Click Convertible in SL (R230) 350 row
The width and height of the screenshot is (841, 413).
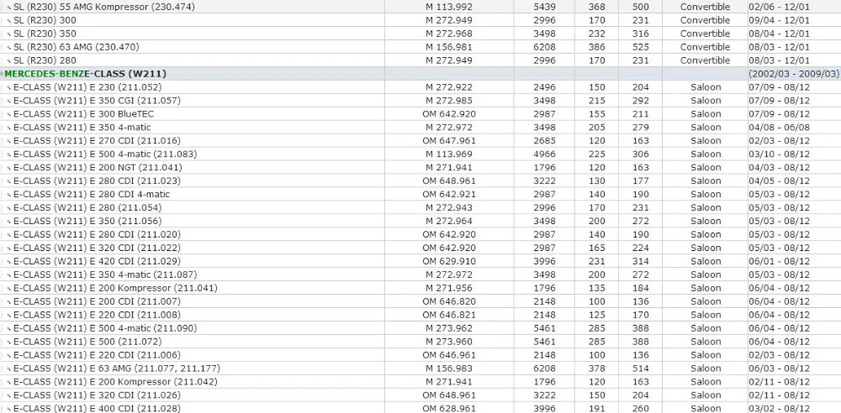point(706,34)
